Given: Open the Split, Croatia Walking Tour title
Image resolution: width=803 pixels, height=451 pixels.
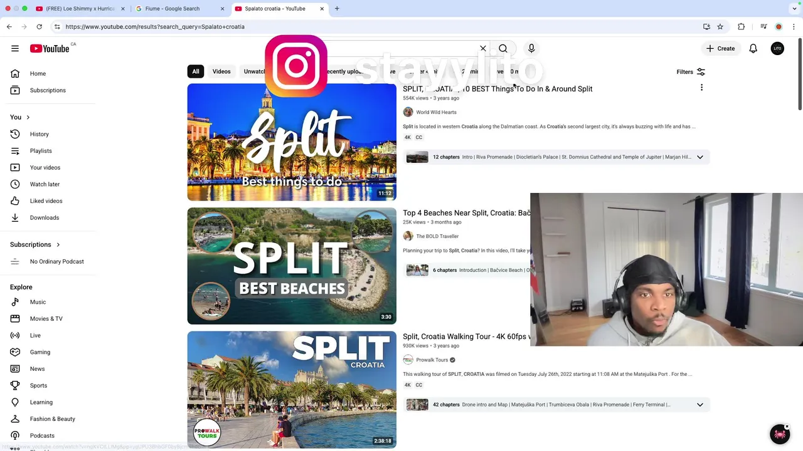Looking at the screenshot, I should pos(467,336).
